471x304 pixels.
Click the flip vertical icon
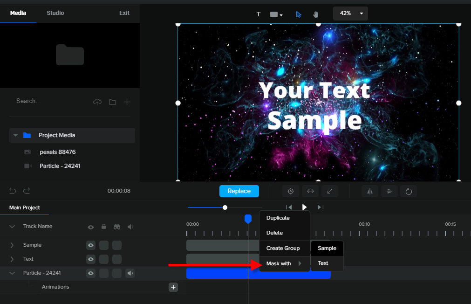click(389, 191)
